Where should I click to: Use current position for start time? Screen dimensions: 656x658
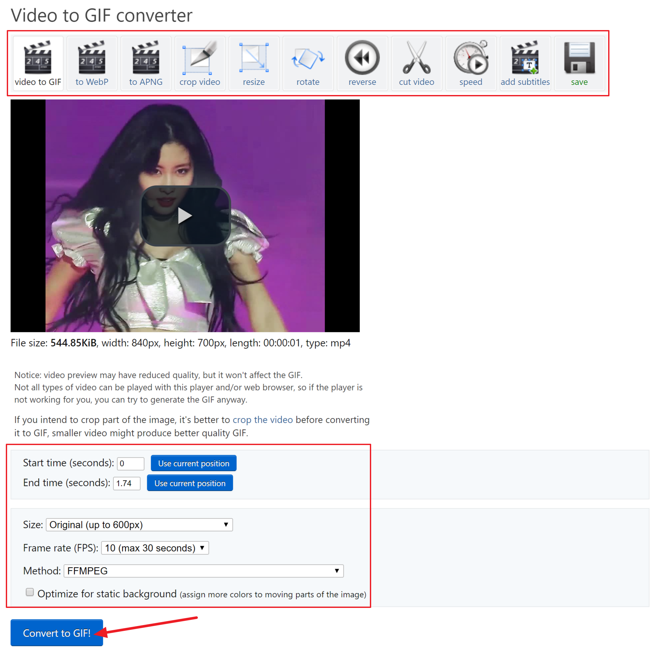(194, 463)
